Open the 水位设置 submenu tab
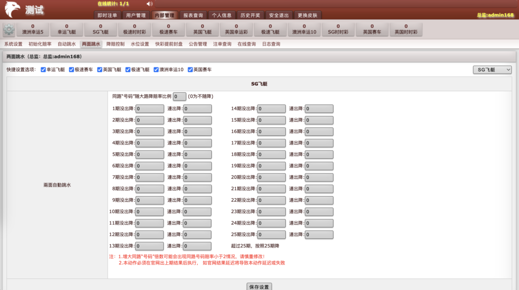Viewport: 519px width, 290px height. [x=140, y=44]
